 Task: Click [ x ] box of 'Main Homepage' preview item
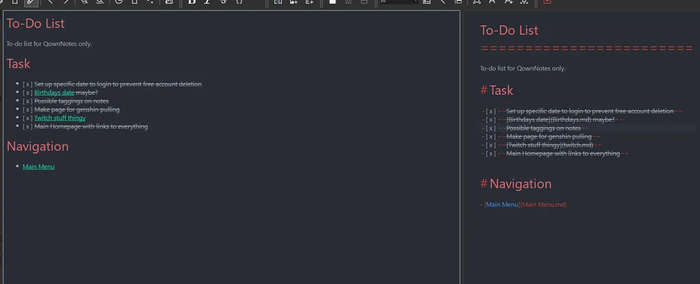(x=27, y=126)
